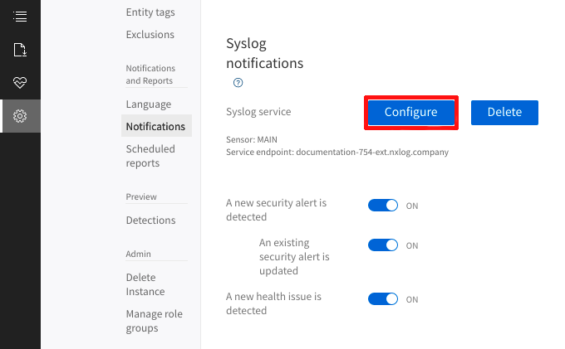Select the settings gear icon

[20, 116]
